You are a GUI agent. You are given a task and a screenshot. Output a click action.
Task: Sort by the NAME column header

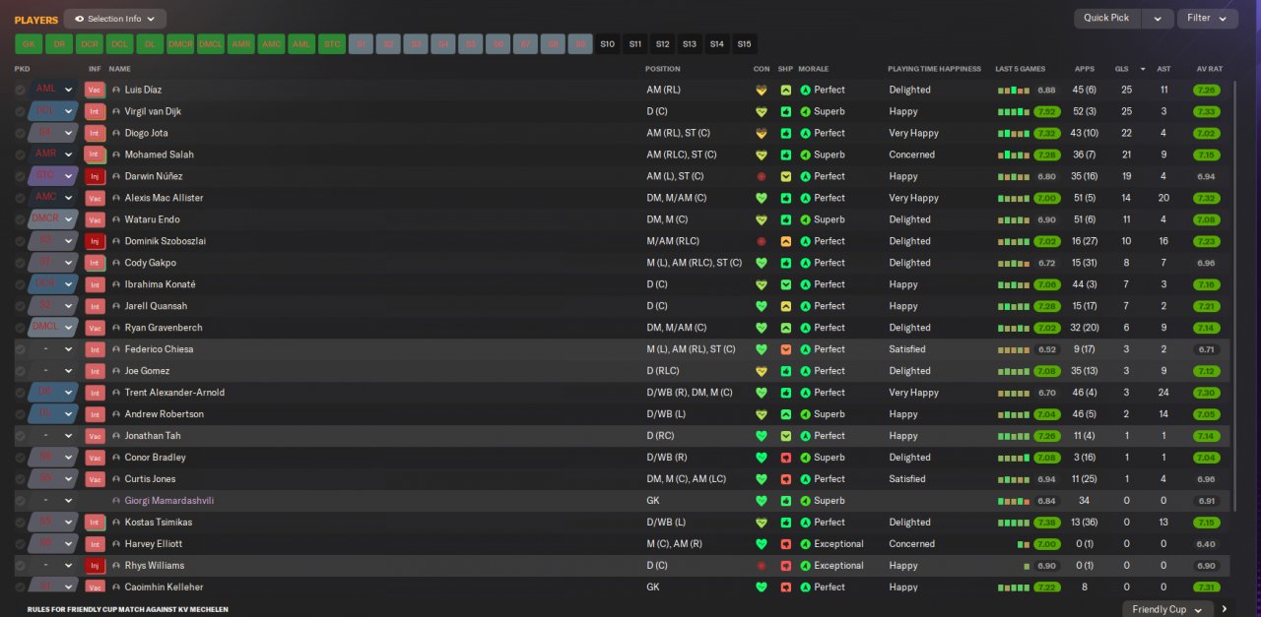click(120, 69)
